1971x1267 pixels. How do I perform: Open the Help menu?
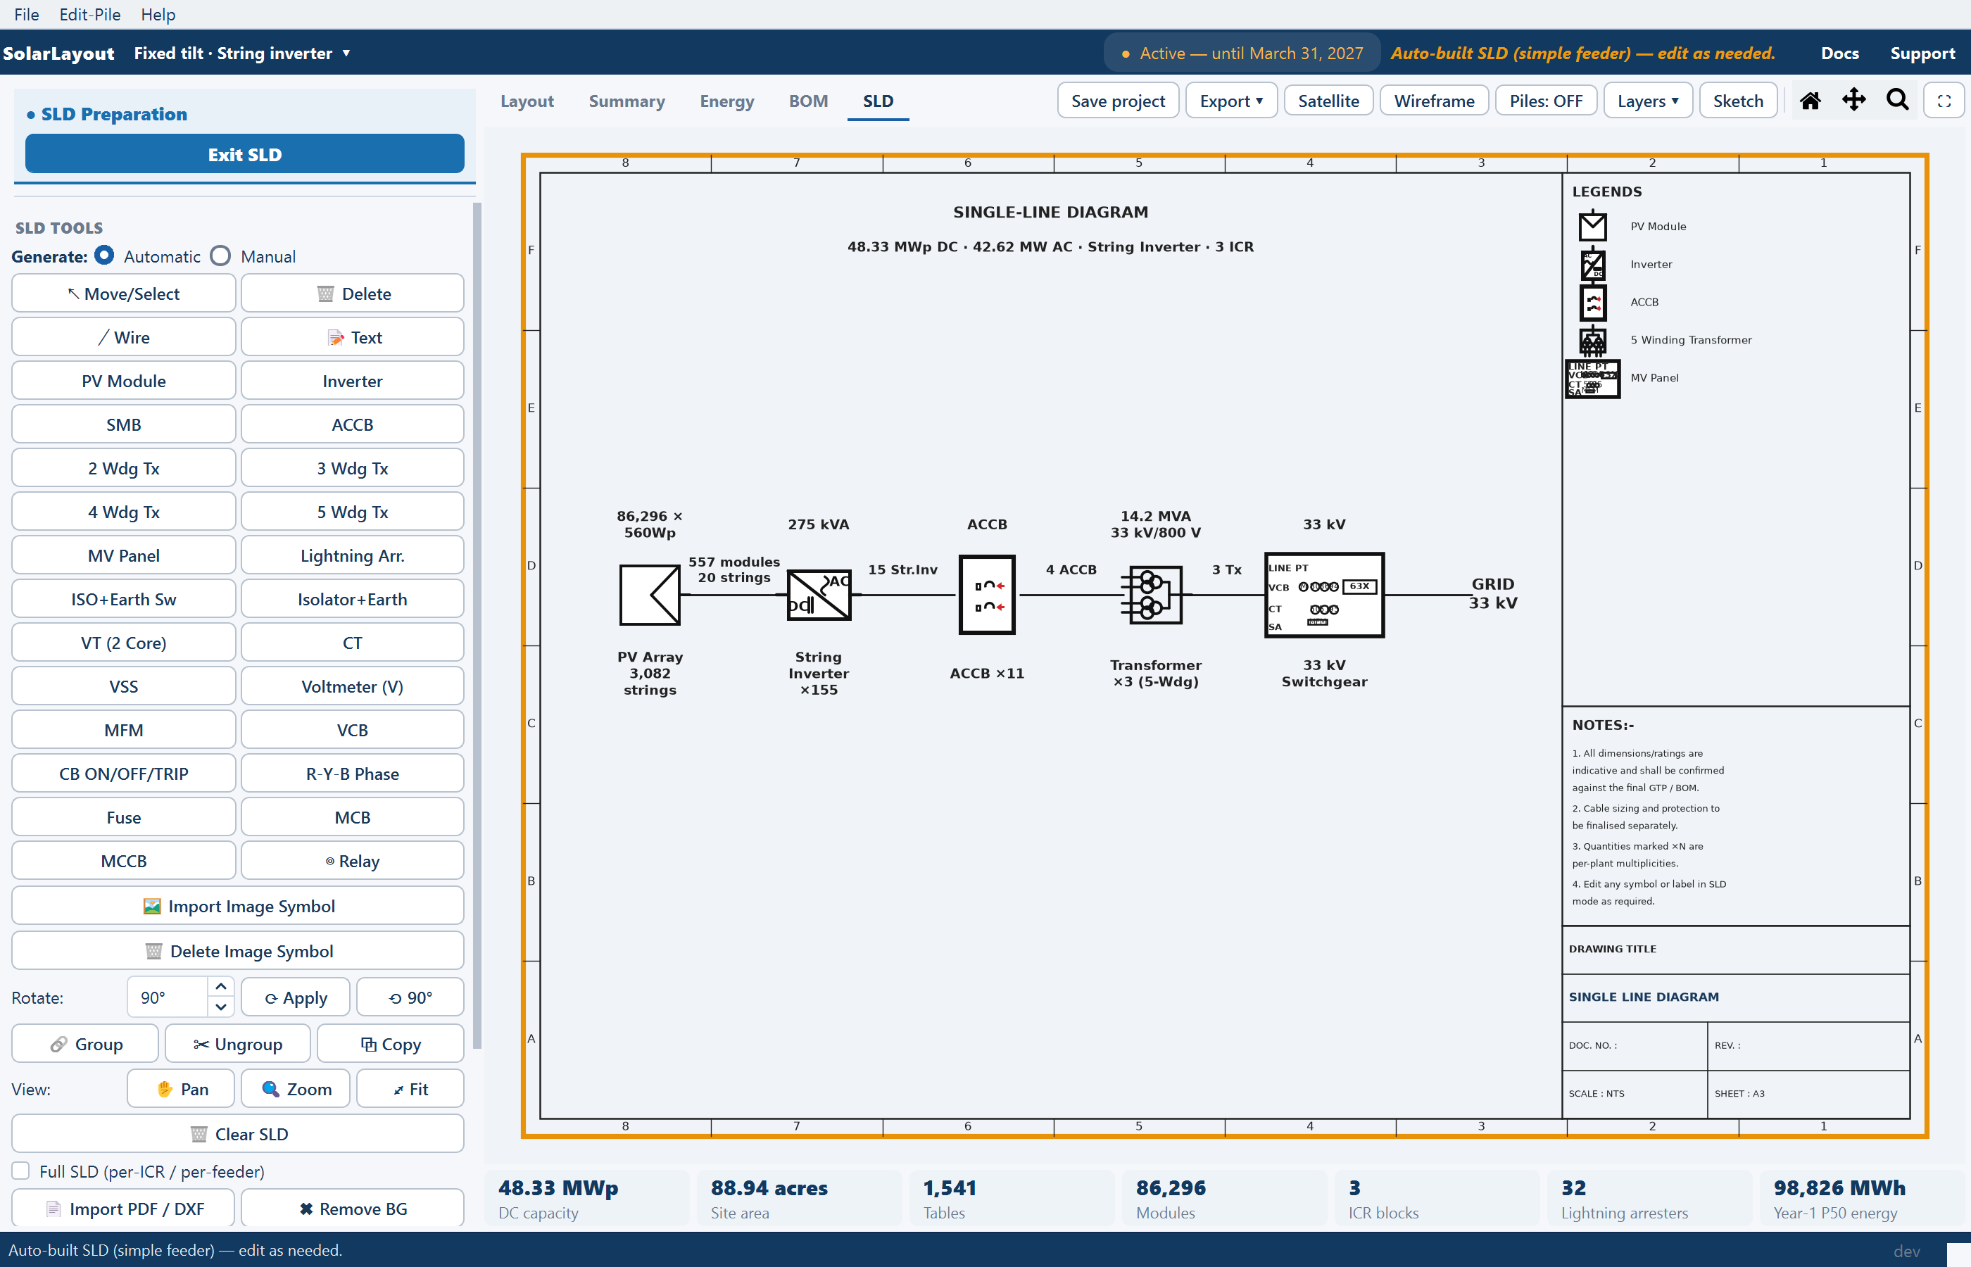click(x=158, y=14)
